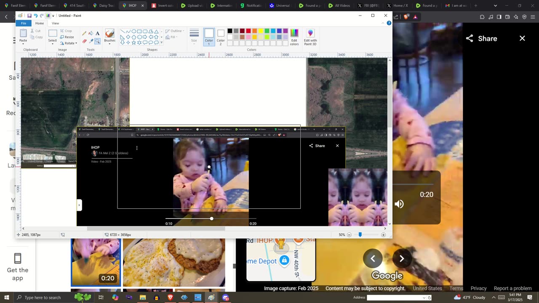Open a new browser tab with plus
539x303 pixels.
(x=476, y=5)
